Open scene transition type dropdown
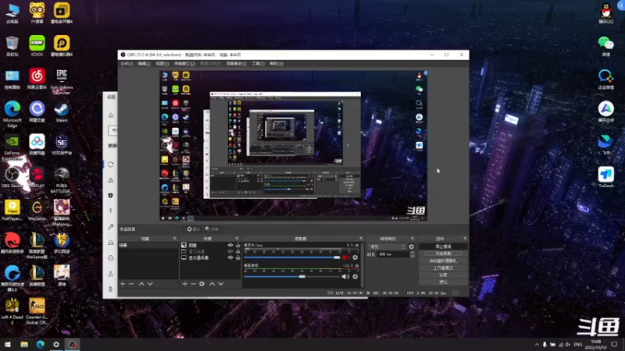 point(387,246)
